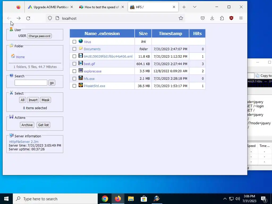
Task: Sort by Size column header
Action: [x=143, y=33]
